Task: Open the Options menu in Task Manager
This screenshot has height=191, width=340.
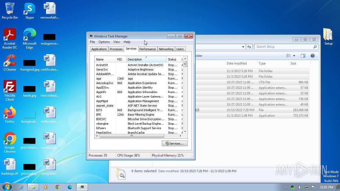Action: (x=104, y=42)
